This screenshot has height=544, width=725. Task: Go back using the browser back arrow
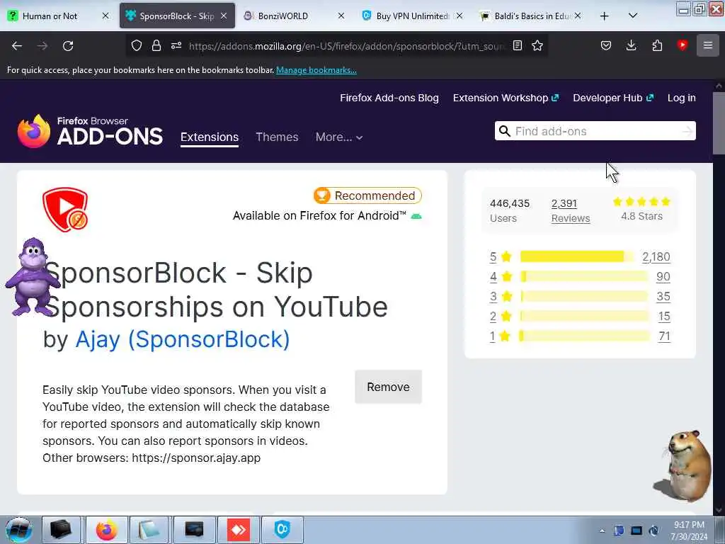(17, 46)
